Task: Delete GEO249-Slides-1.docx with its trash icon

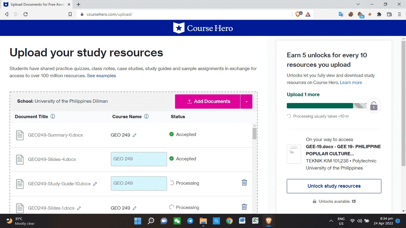Action: [244, 207]
